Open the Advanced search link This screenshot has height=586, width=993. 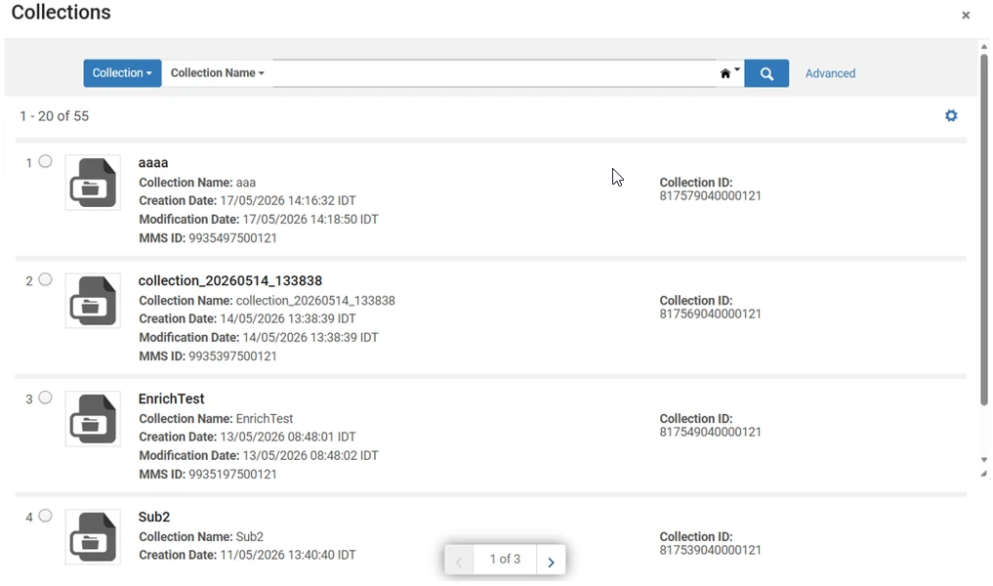[830, 73]
